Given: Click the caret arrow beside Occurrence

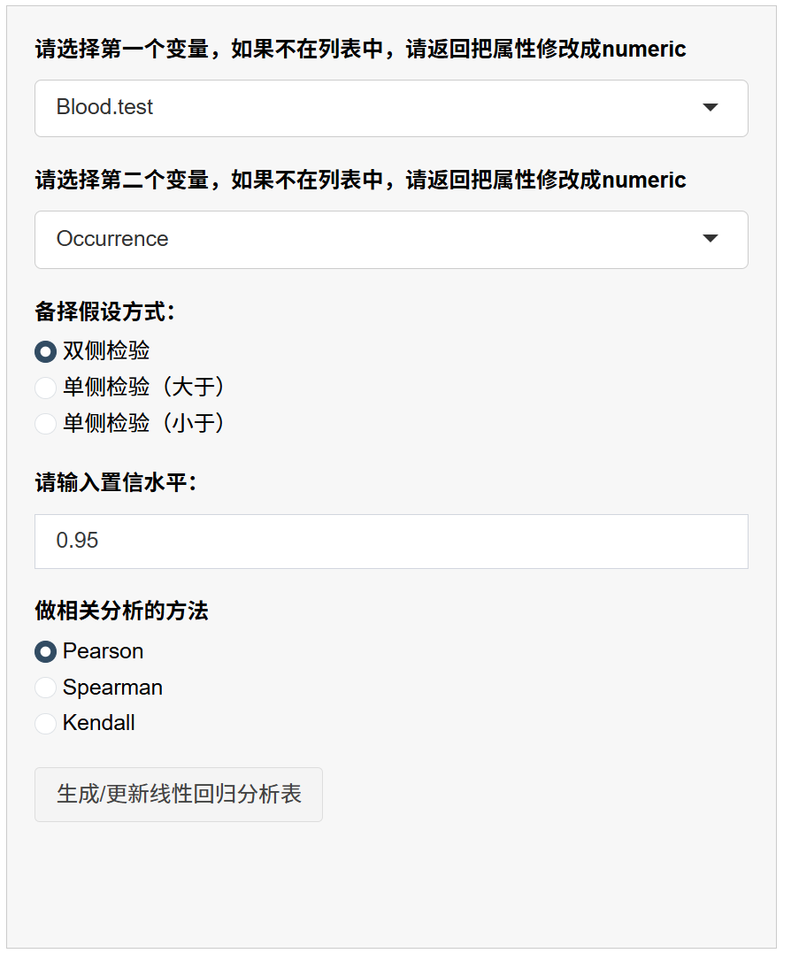Looking at the screenshot, I should coord(710,239).
